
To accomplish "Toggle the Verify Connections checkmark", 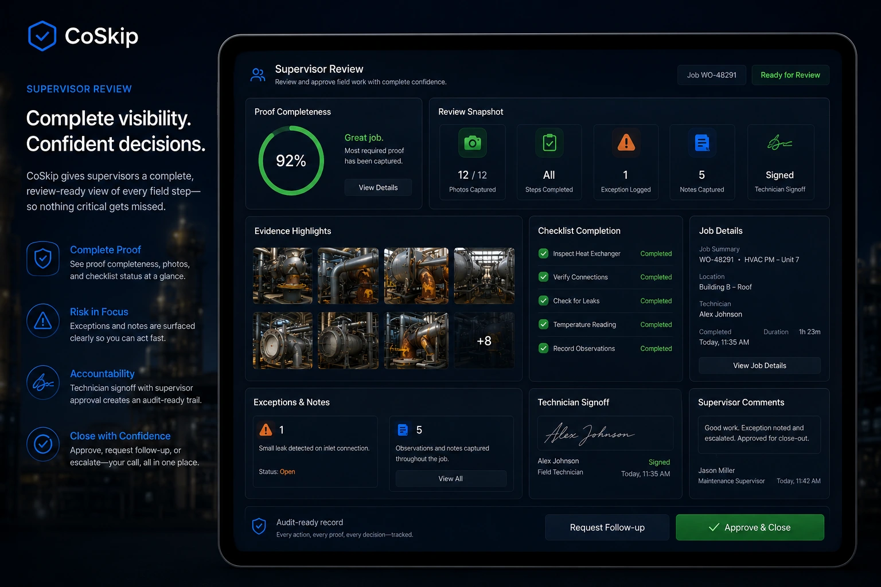I will click(543, 277).
